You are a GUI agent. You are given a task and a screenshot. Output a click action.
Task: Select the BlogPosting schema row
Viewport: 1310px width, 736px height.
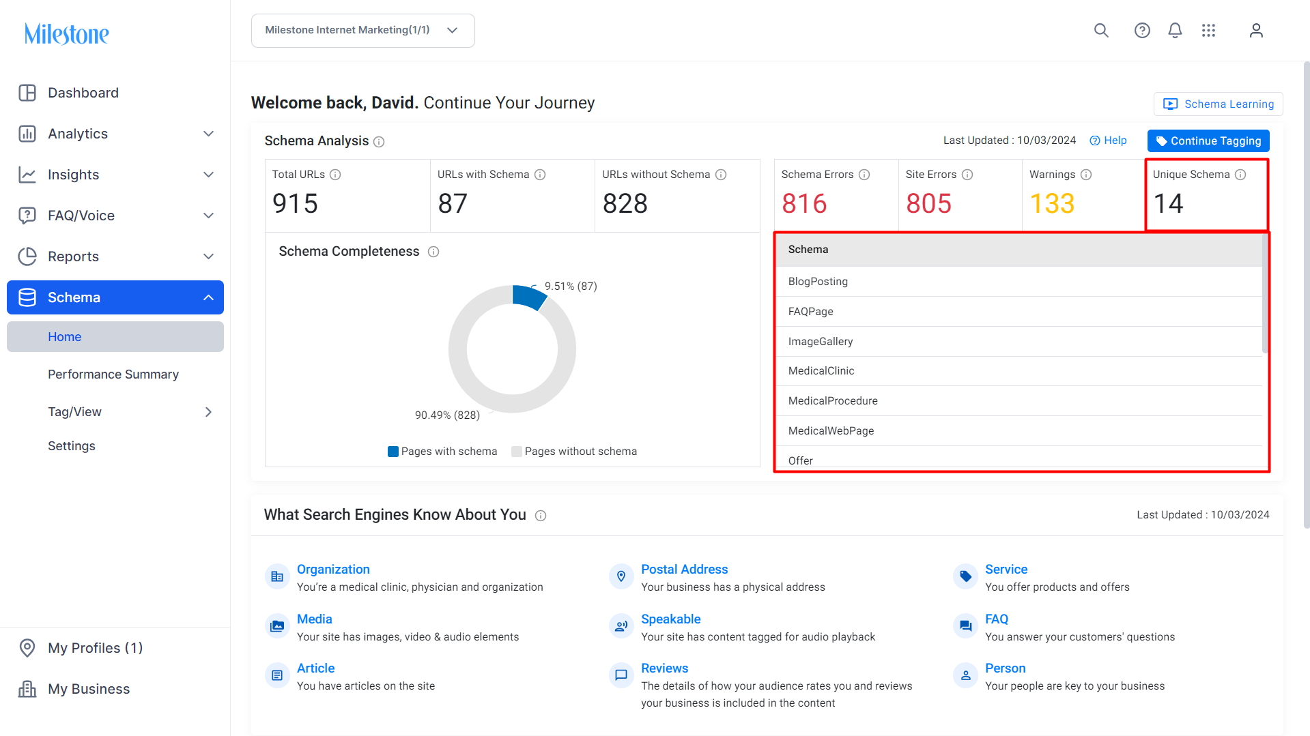pos(1019,282)
